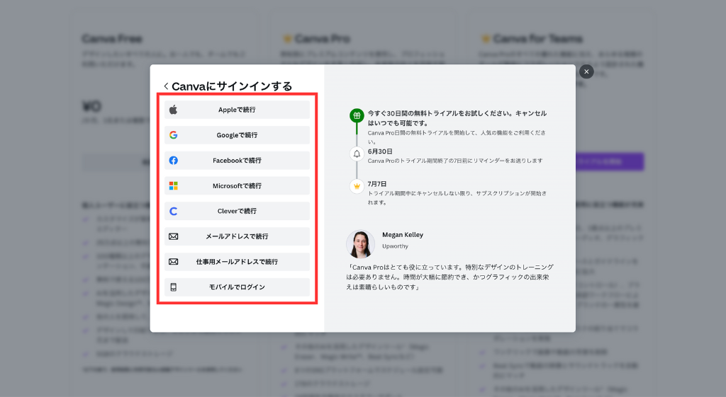Click the Canva Pro heading in the background page
This screenshot has height=397, width=726.
pos(323,39)
